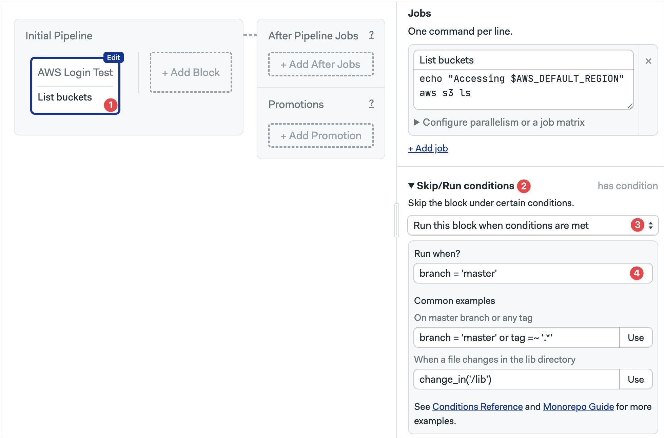Click the help icon beside After Pipeline Jobs
The width and height of the screenshot is (664, 438).
tap(371, 35)
